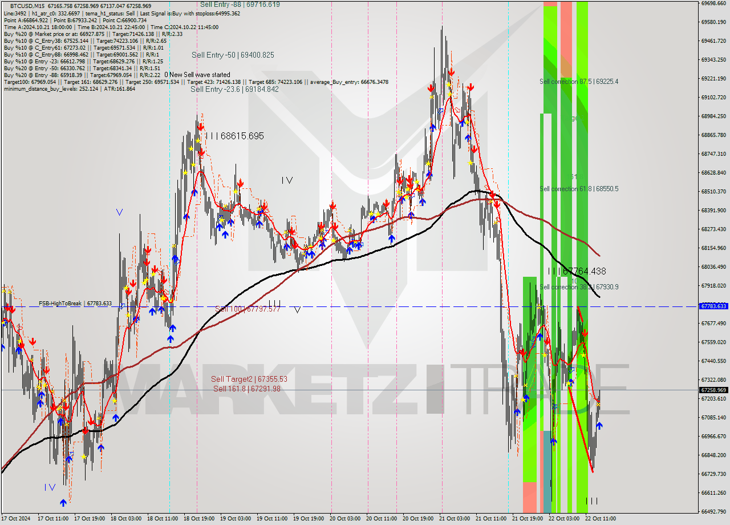This screenshot has width=730, height=525.
Task: Click 'Sell correction 87.5 | 69225.4' label
Action: pos(579,82)
